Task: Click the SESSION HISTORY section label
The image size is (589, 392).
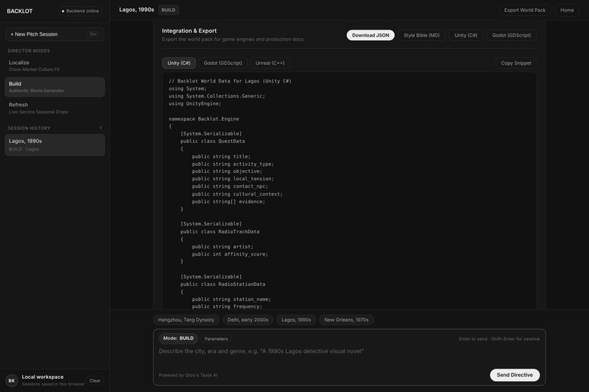Action: (x=29, y=128)
